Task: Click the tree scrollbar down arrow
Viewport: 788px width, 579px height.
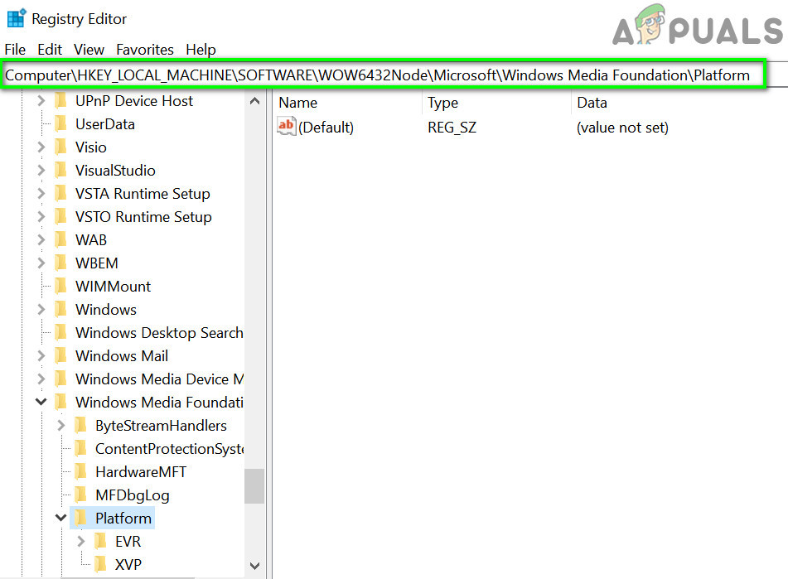Action: tap(254, 566)
